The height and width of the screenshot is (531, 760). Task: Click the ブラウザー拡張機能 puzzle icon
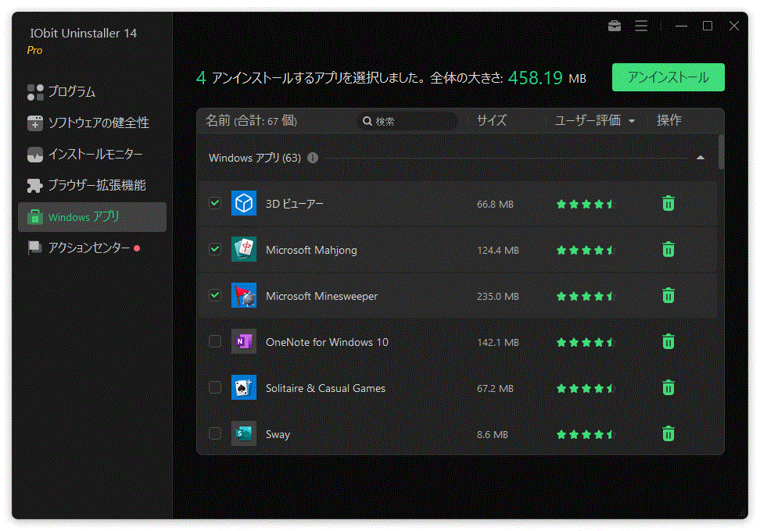(x=35, y=185)
